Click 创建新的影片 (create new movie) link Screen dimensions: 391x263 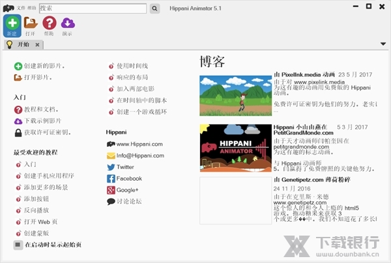44,66
